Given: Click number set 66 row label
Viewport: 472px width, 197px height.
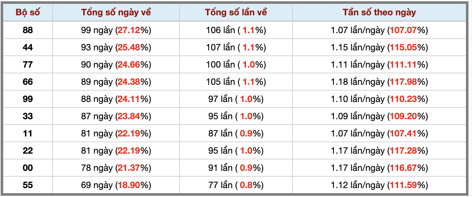Looking at the screenshot, I should pyautogui.click(x=28, y=82).
